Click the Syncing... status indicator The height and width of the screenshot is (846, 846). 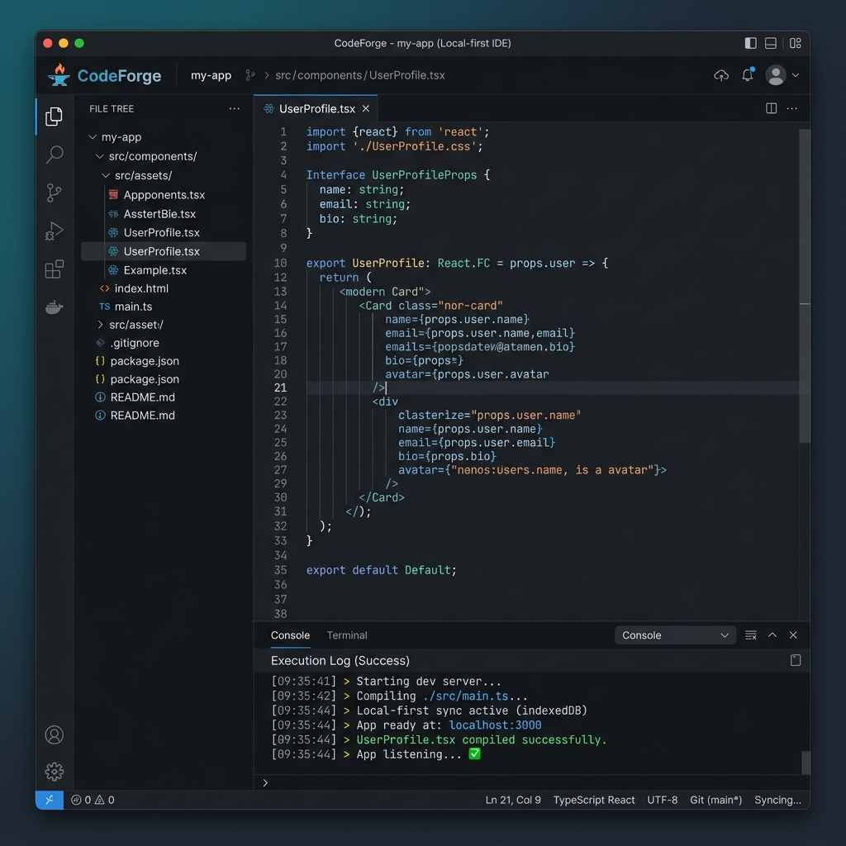click(x=777, y=800)
